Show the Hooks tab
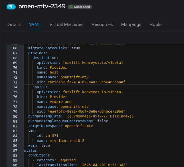The height and width of the screenshot is (167, 184). [x=156, y=25]
